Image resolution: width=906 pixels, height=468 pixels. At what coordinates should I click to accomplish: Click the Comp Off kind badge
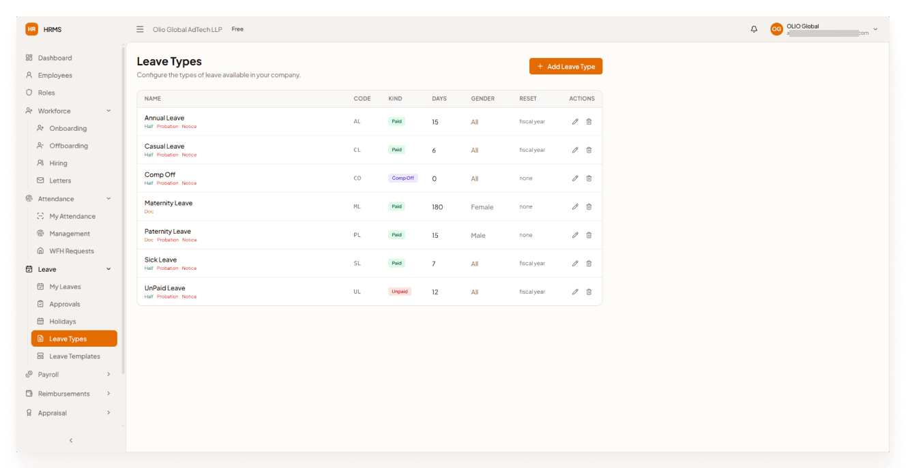coord(403,178)
